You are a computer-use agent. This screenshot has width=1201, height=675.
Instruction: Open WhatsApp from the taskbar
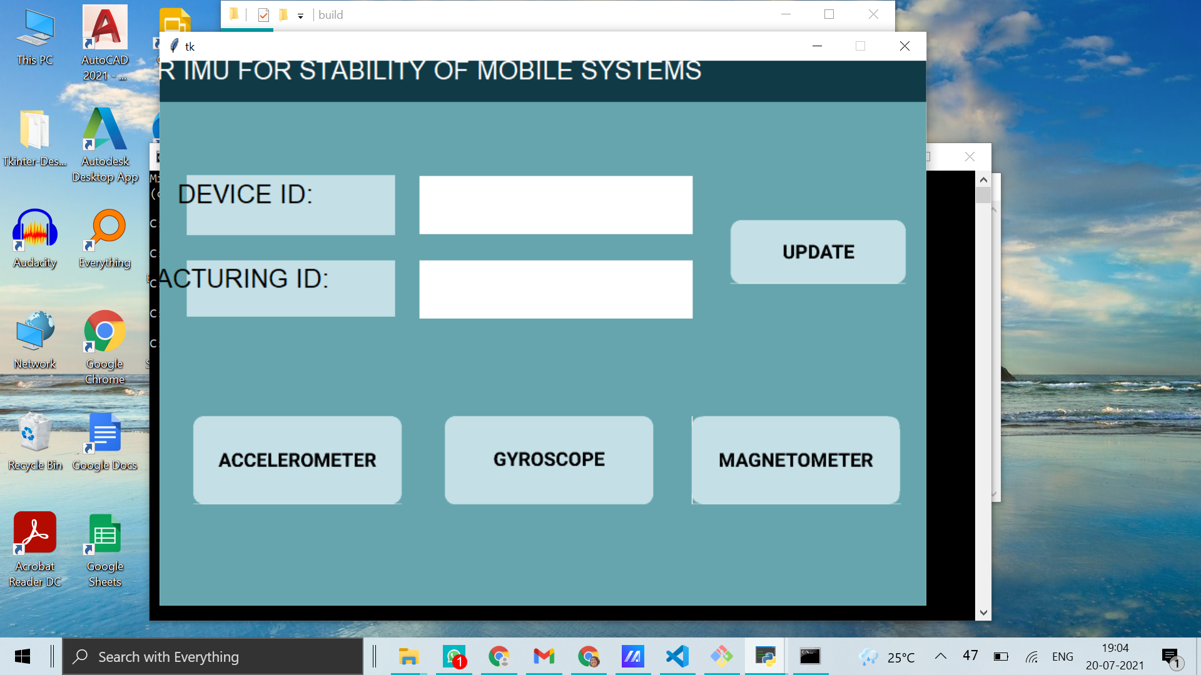point(454,656)
